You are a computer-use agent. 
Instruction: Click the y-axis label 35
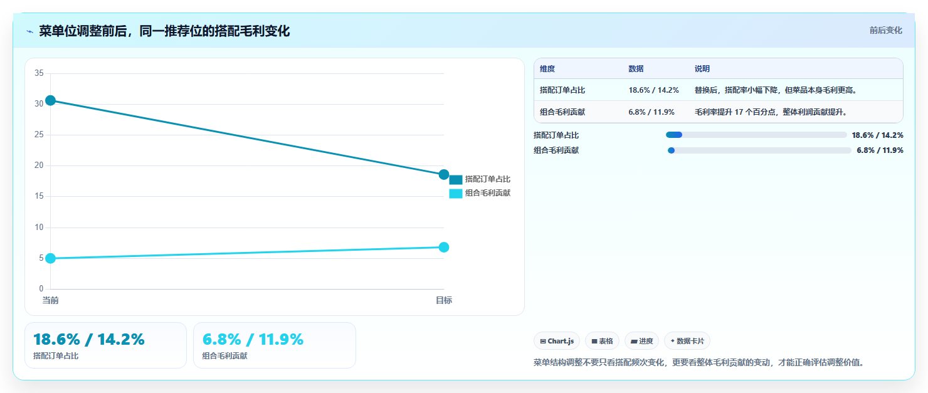point(39,73)
